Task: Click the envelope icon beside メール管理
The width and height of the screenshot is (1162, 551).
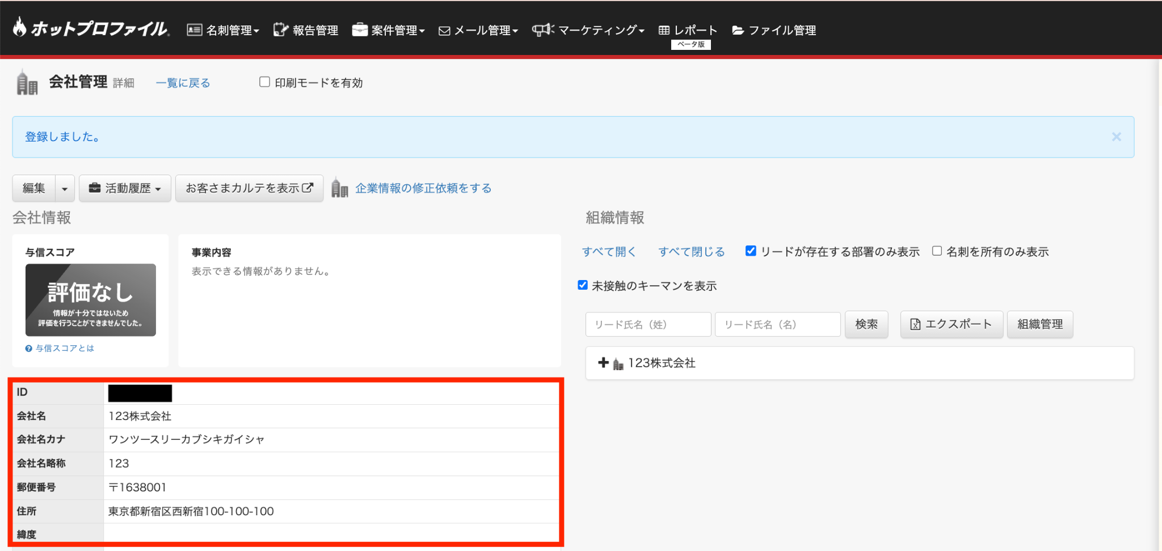Action: [x=445, y=31]
